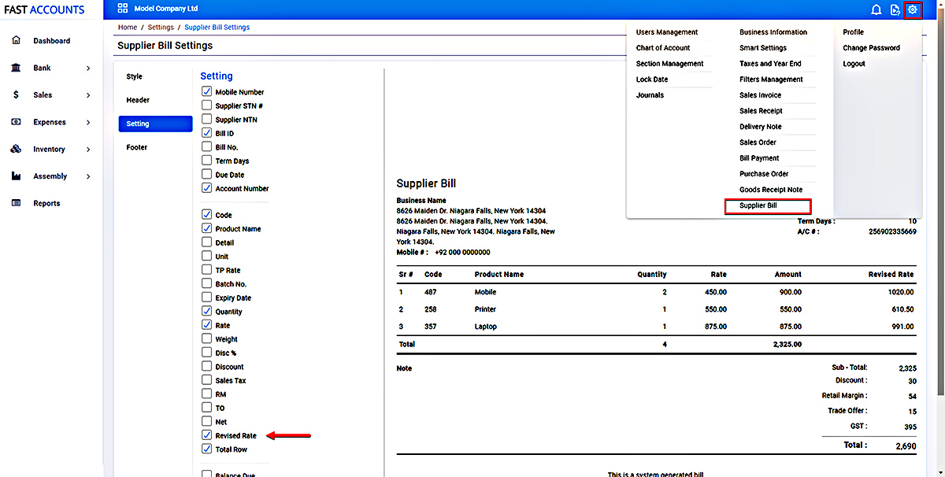This screenshot has height=477, width=945.
Task: Check the Sales Tax option
Action: click(x=207, y=380)
